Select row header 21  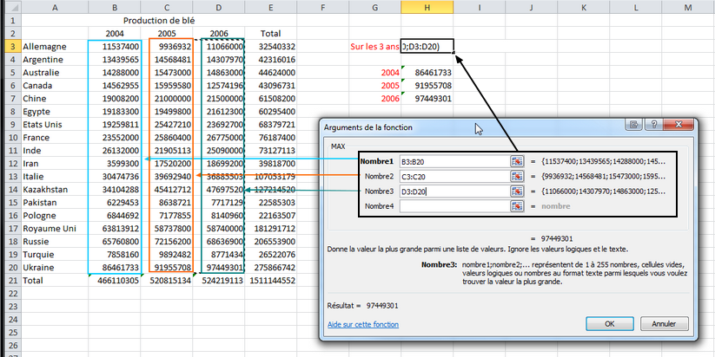pyautogui.click(x=12, y=280)
